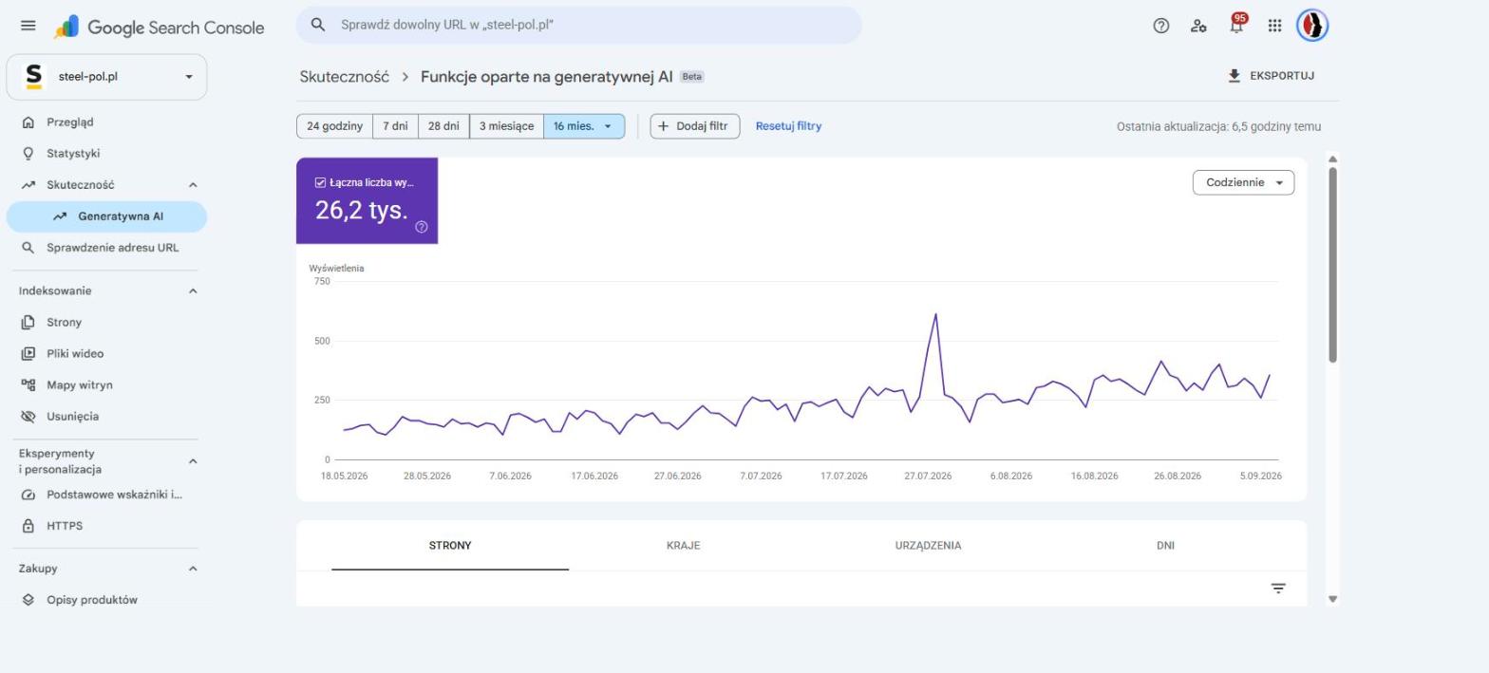Click the Dodaj filtr button
Image resolution: width=1489 pixels, height=673 pixels.
(x=695, y=126)
